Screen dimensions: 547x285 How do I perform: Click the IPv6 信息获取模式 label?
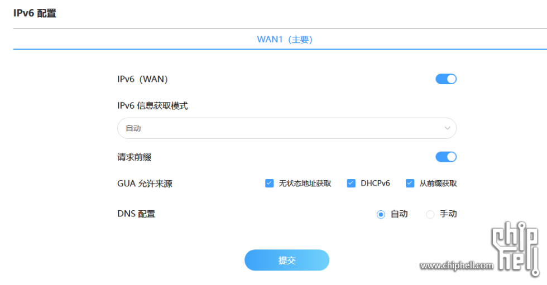pyautogui.click(x=152, y=106)
